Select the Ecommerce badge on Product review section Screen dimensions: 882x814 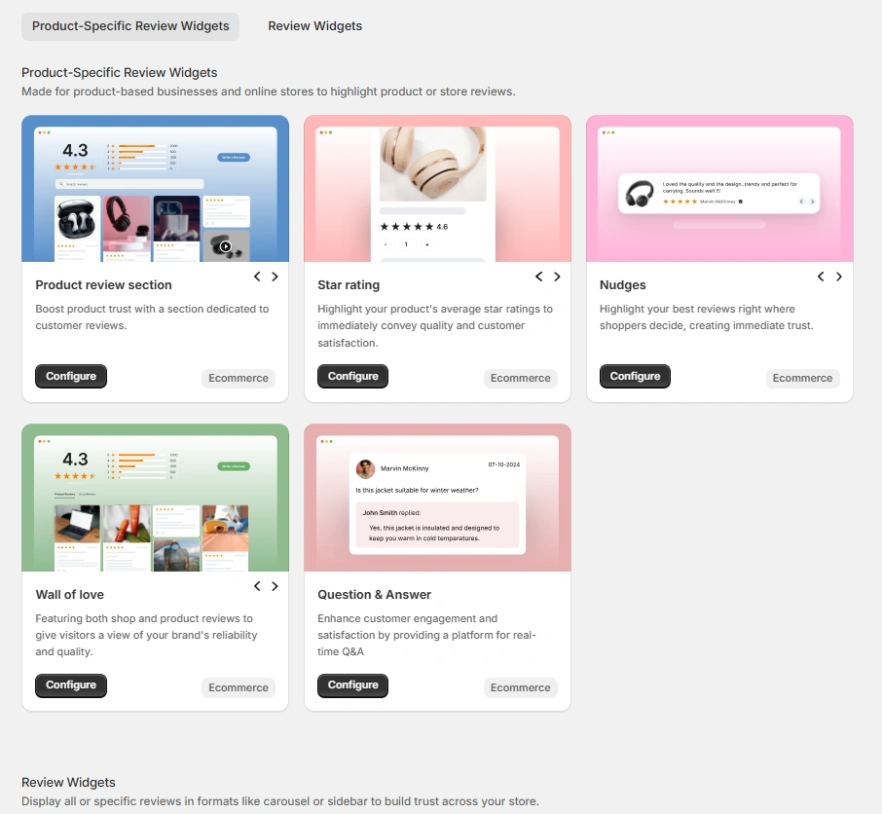[x=238, y=378]
